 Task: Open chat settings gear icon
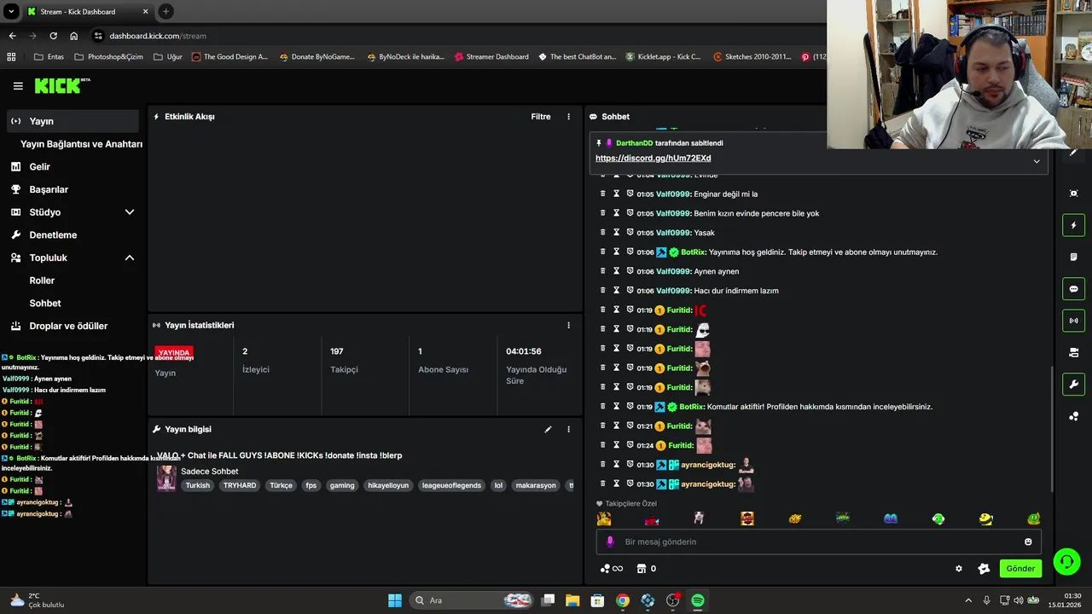pyautogui.click(x=958, y=569)
